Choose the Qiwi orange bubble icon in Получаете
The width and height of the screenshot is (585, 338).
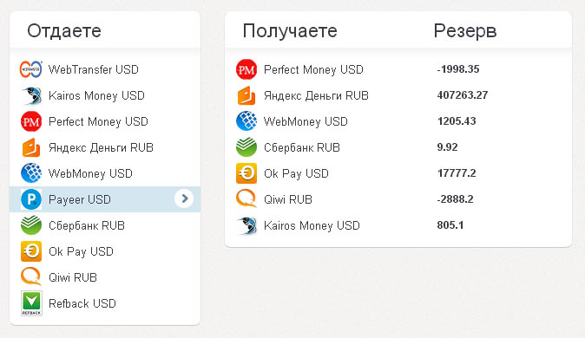[x=246, y=199]
